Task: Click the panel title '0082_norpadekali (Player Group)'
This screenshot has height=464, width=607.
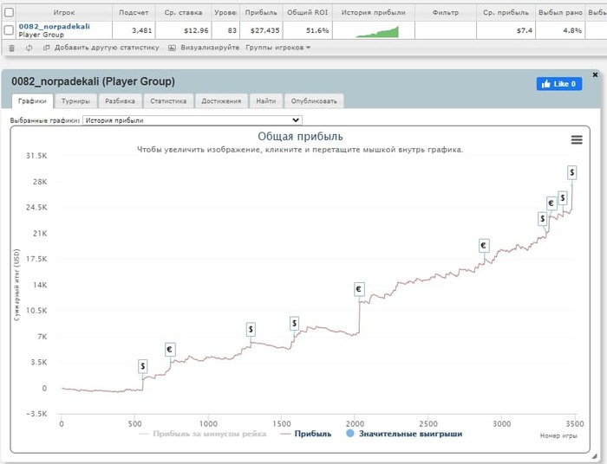Action: 94,81
